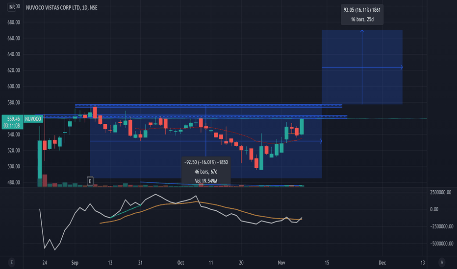Select the upper blue resistance zone near 577
This screenshot has width=457, height=269.
click(208, 106)
